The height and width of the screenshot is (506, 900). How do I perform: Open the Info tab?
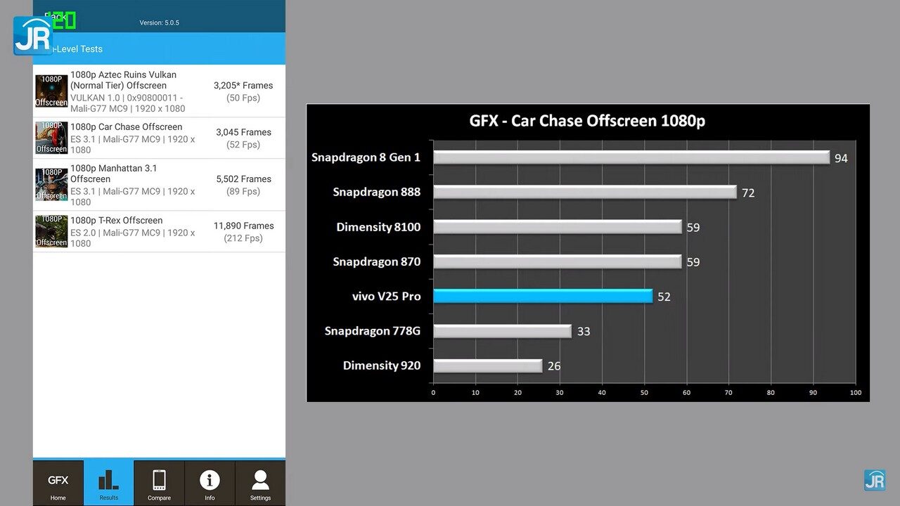tap(210, 483)
